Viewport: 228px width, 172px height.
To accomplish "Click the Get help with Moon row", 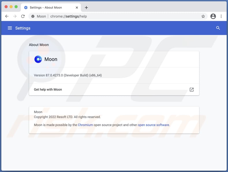I will pyautogui.click(x=114, y=90).
